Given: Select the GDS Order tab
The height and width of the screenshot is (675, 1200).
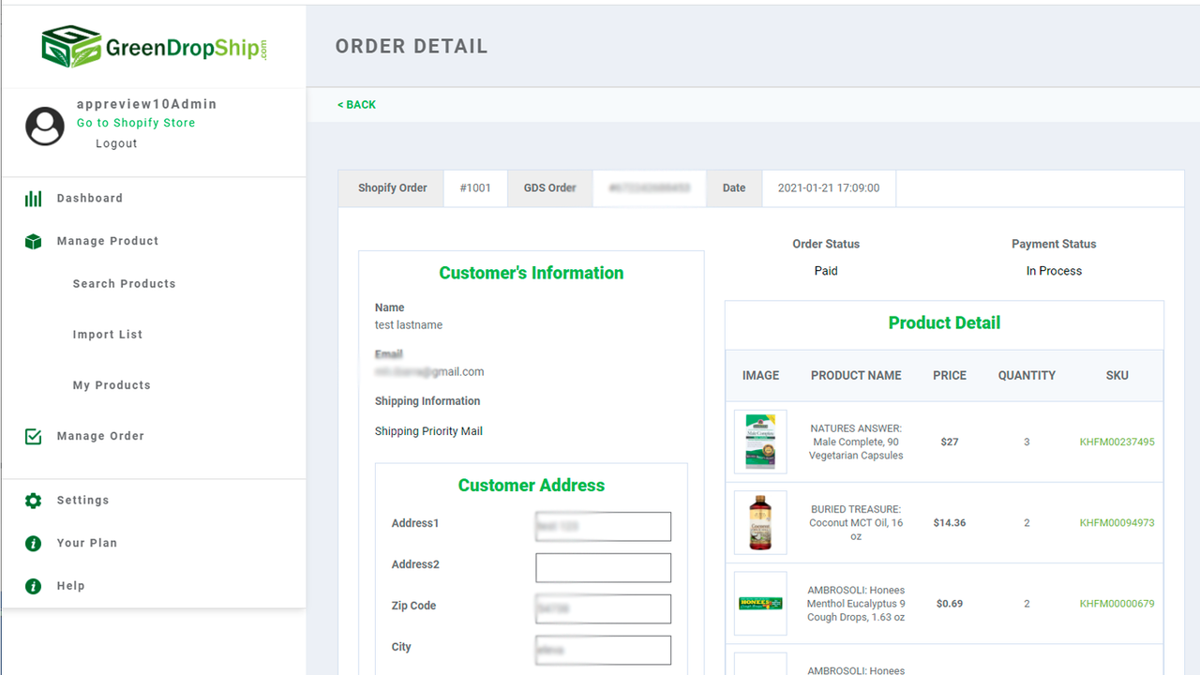Looking at the screenshot, I should [x=549, y=187].
